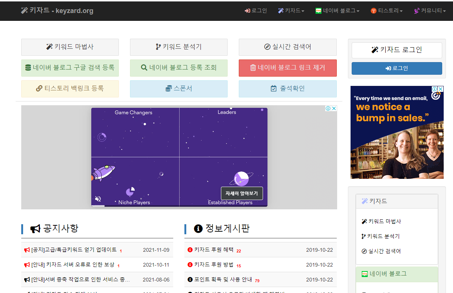Click the magnifier icon on 등록 조회 button
Screen dimensions: 453x293
click(x=144, y=68)
